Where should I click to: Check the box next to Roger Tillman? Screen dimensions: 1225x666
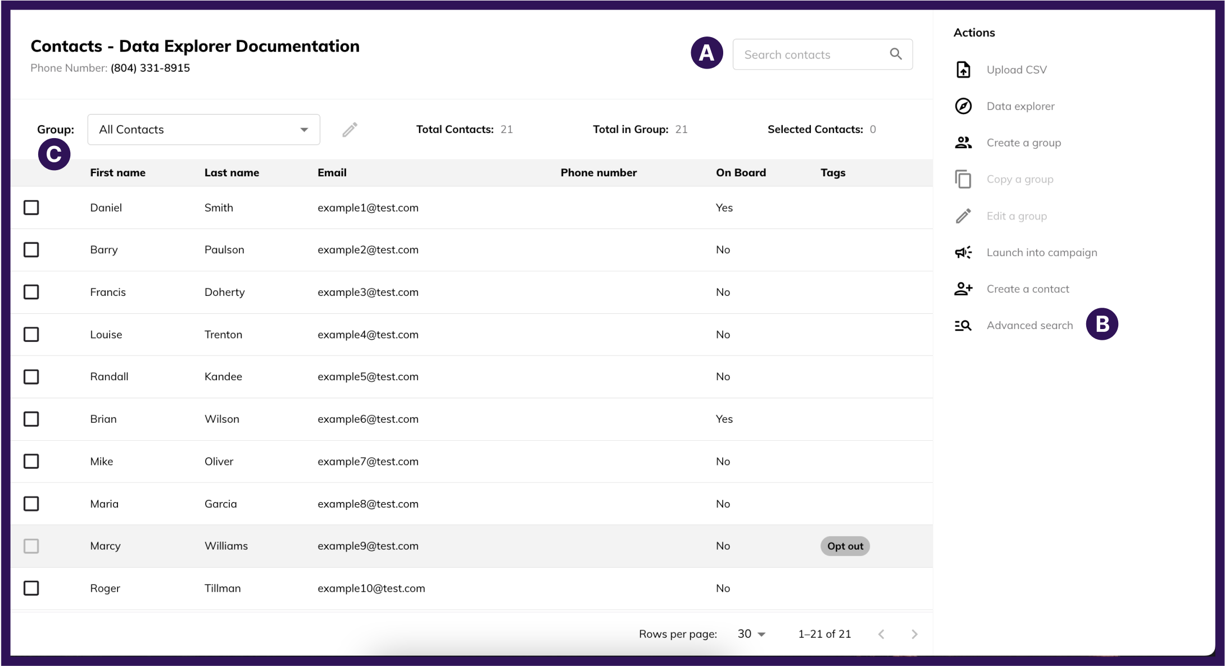click(x=31, y=588)
